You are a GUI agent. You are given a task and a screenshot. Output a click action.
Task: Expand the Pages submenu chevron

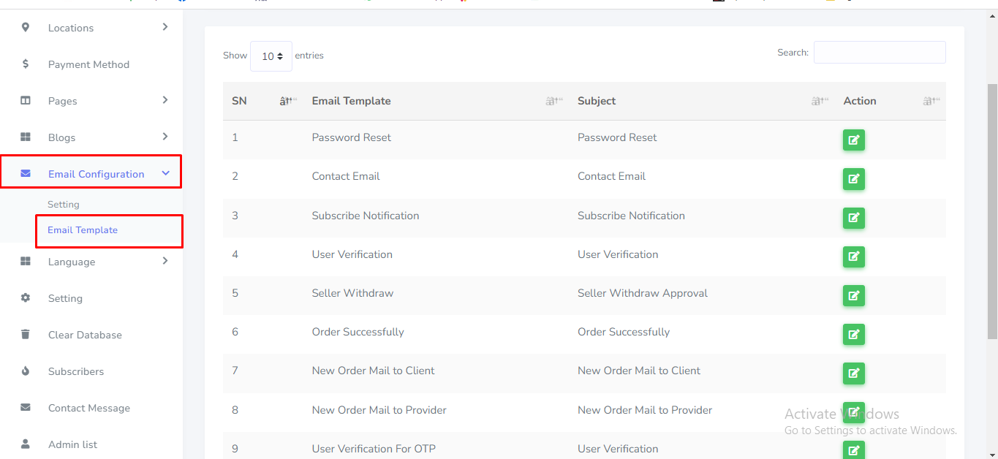[x=165, y=100]
